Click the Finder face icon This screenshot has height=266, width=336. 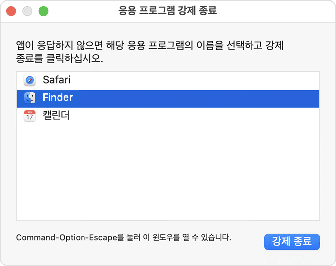(30, 98)
